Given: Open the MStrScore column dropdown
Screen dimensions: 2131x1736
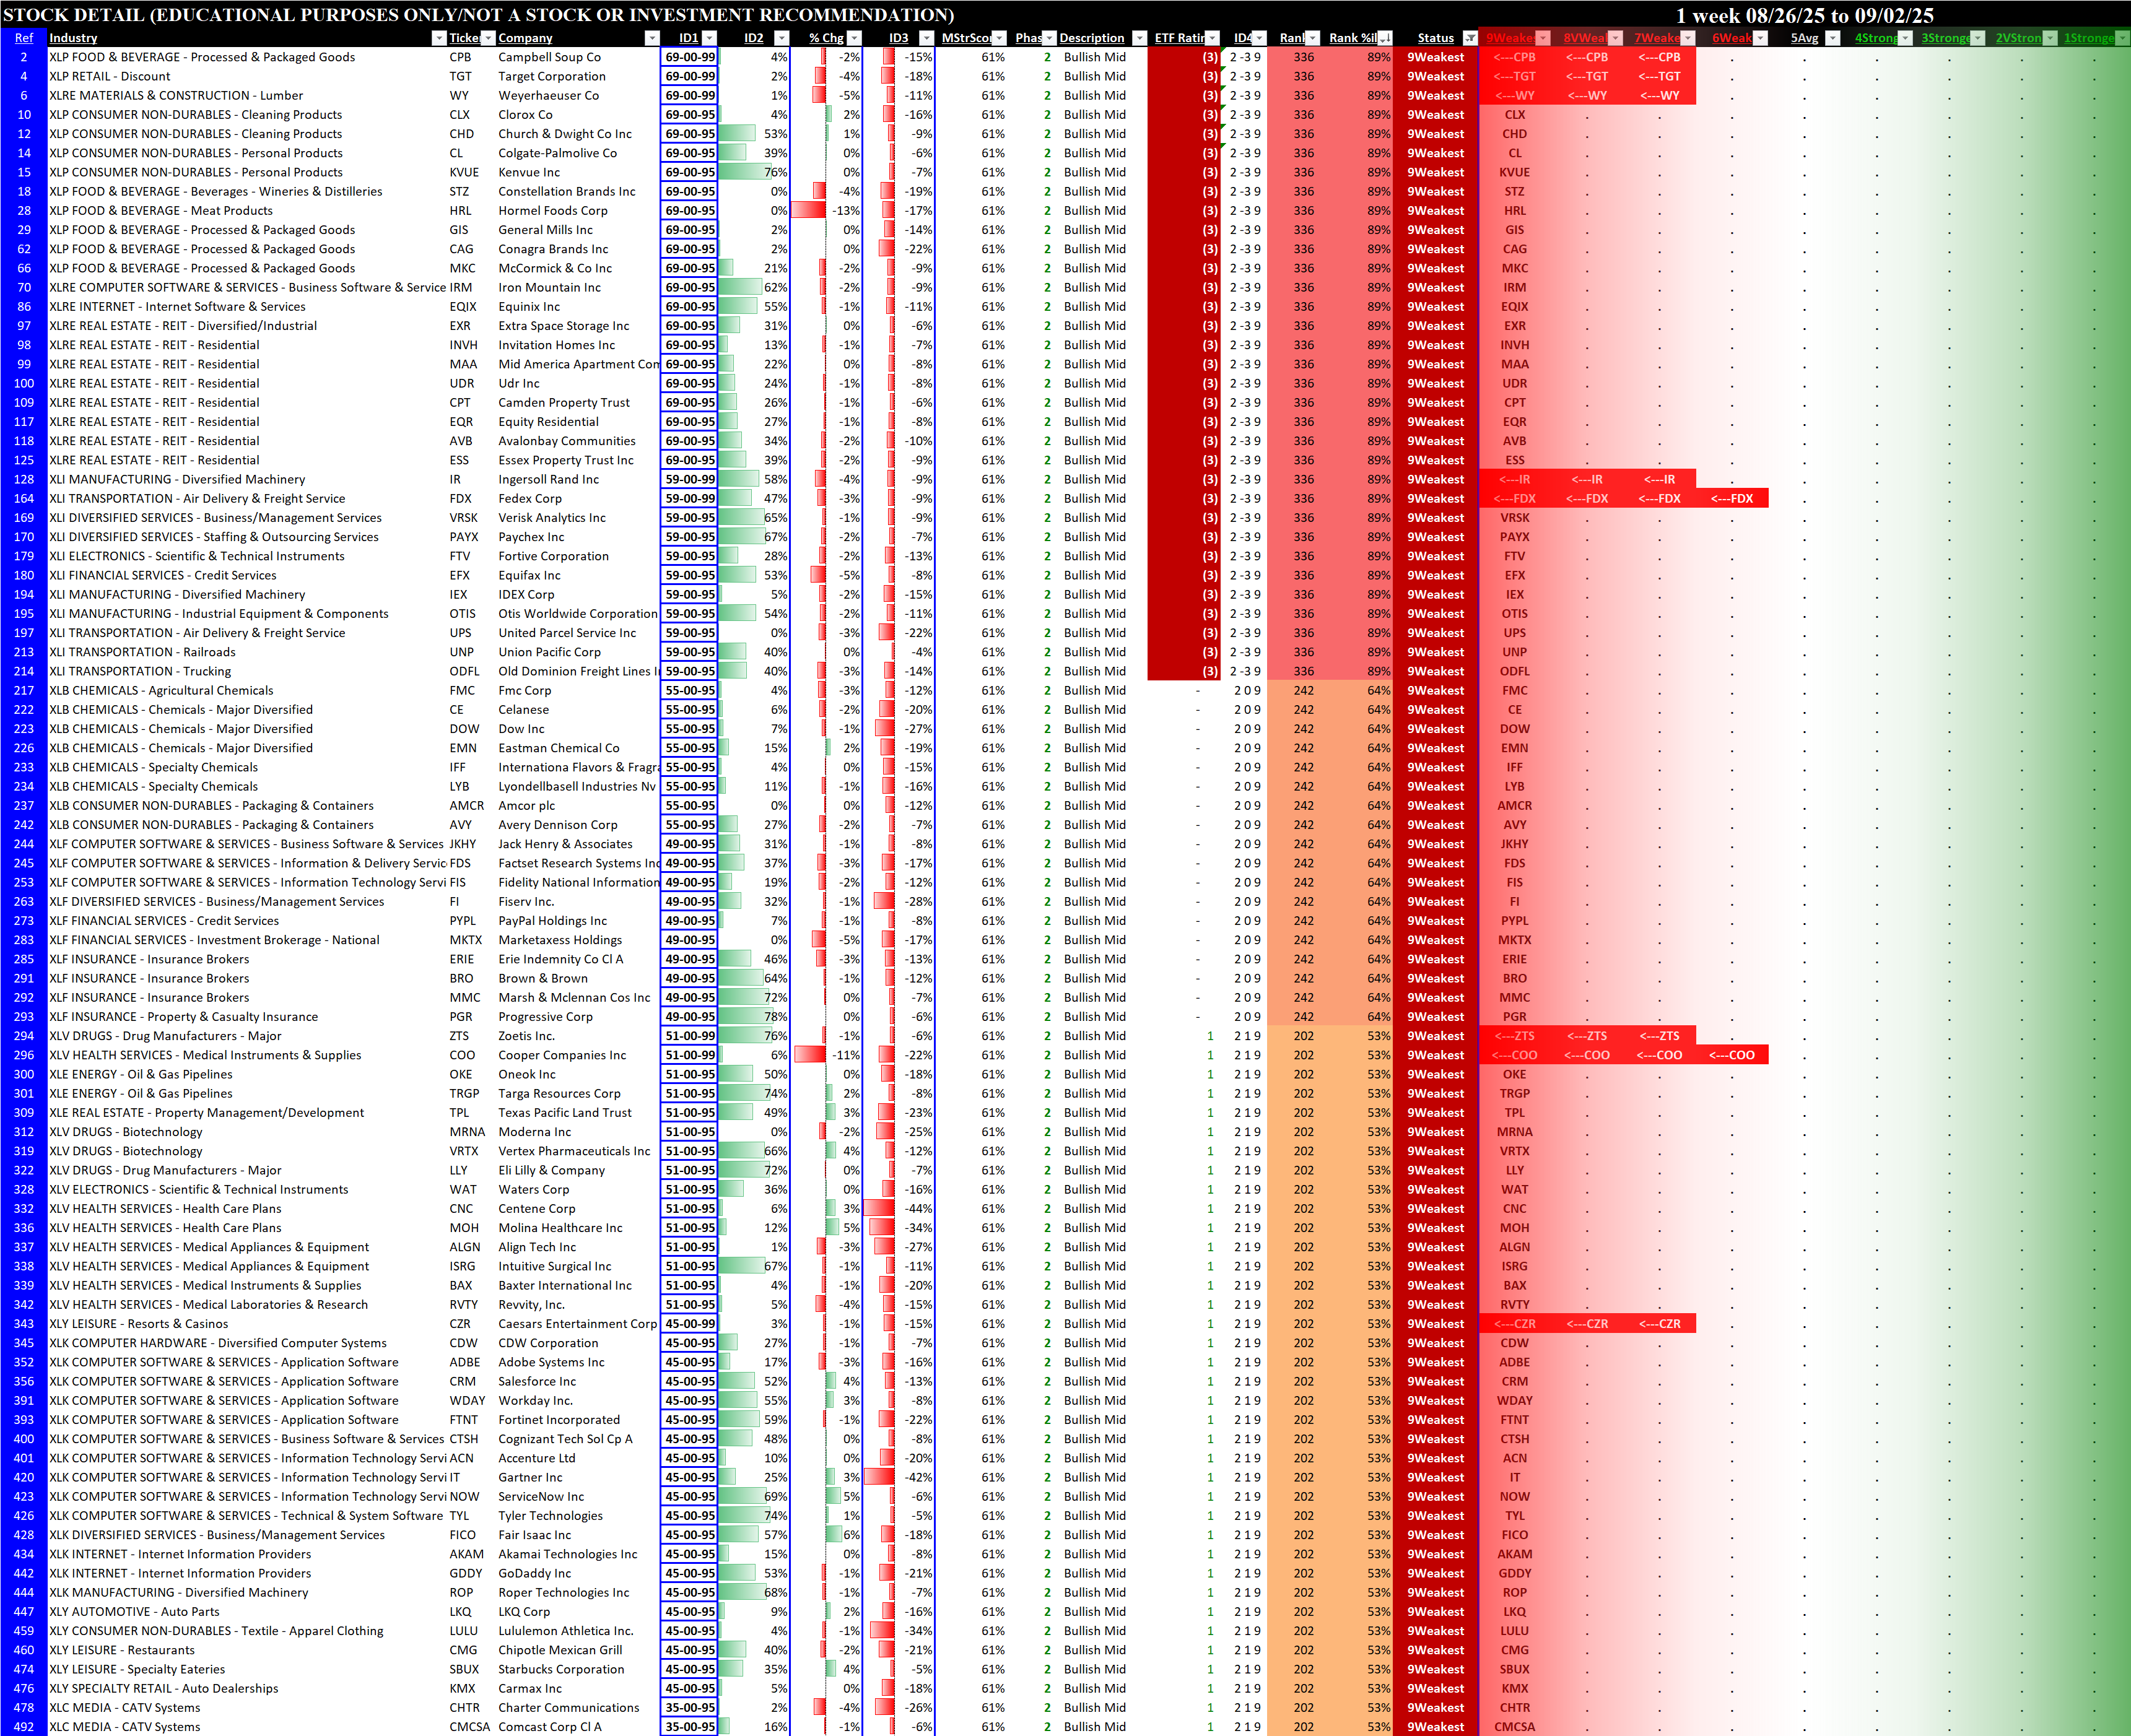Looking at the screenshot, I should click(x=998, y=38).
